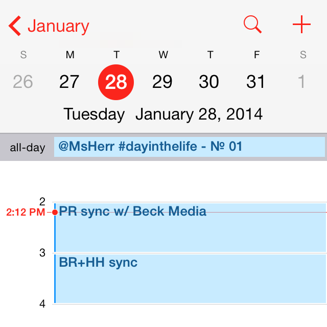Open the all-day @MsHerr #dayinthelife event
The width and height of the screenshot is (327, 327).
point(189,147)
